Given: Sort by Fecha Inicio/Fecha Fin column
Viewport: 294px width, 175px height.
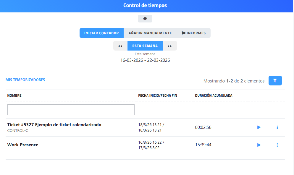Looking at the screenshot, I should (158, 95).
